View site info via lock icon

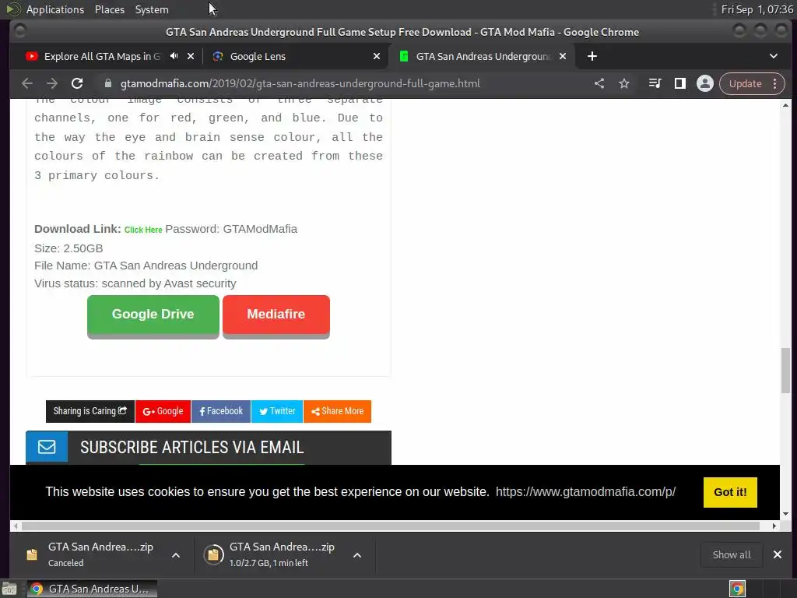point(107,83)
